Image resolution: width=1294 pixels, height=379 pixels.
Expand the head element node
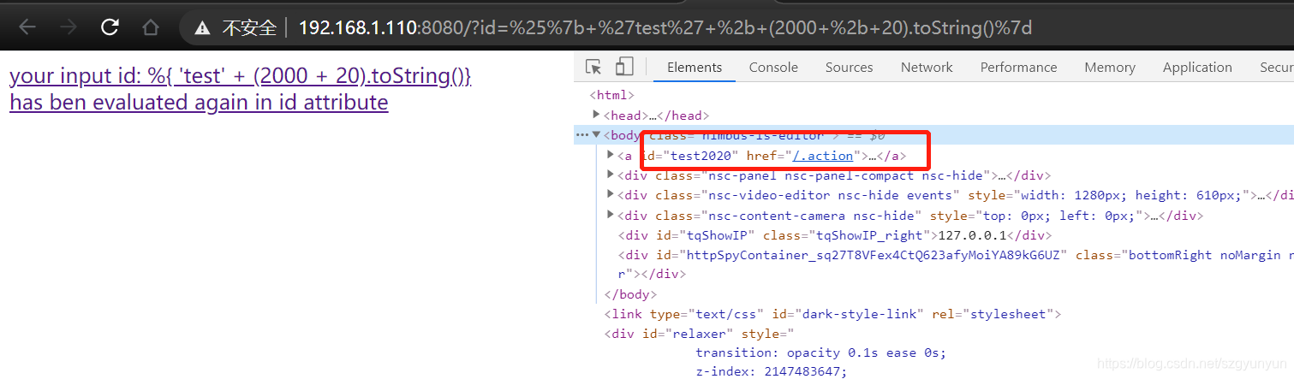[597, 115]
